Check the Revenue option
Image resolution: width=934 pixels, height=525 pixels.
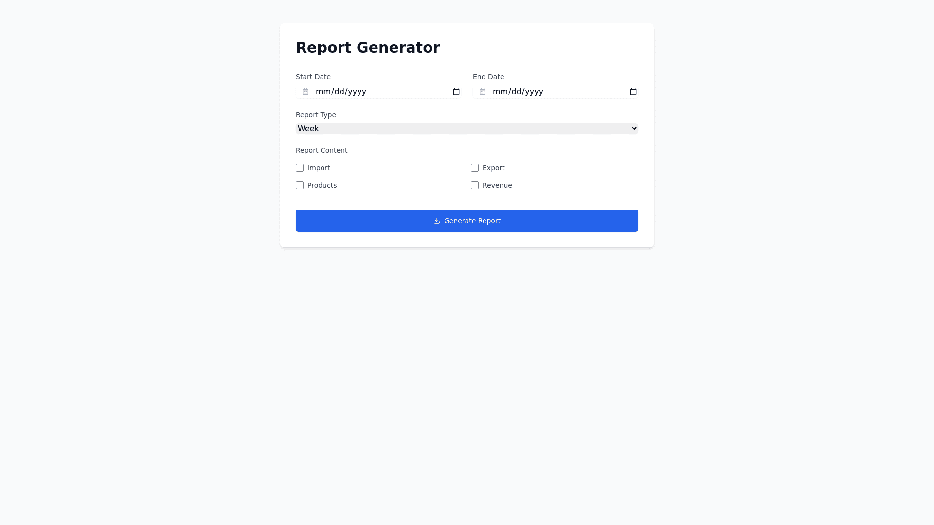(475, 185)
